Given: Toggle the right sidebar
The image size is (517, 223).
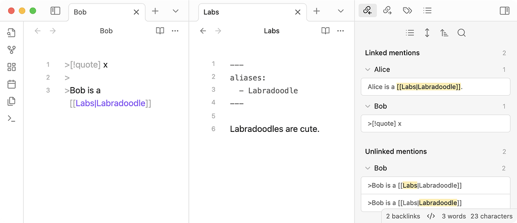Looking at the screenshot, I should 504,11.
